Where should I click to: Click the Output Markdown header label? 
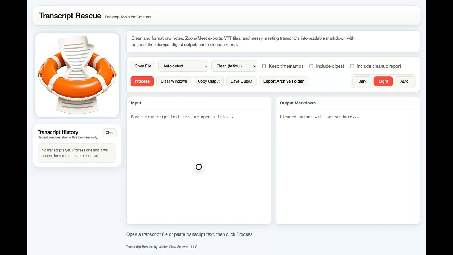coord(298,103)
